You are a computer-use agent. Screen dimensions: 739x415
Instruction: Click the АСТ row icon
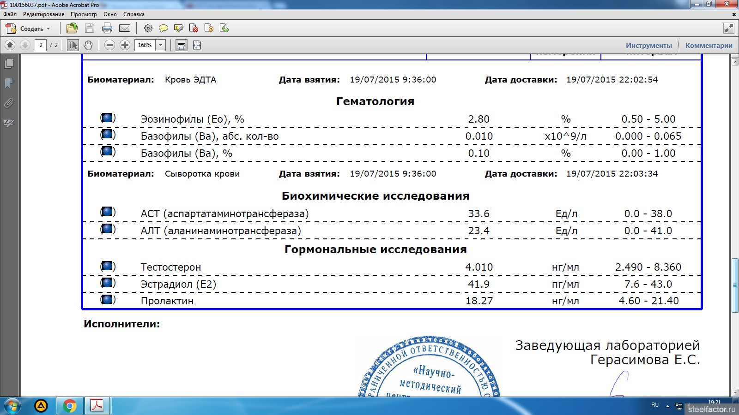click(108, 213)
